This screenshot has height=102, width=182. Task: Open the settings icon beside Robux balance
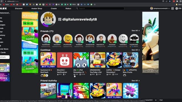[x=173, y=8]
